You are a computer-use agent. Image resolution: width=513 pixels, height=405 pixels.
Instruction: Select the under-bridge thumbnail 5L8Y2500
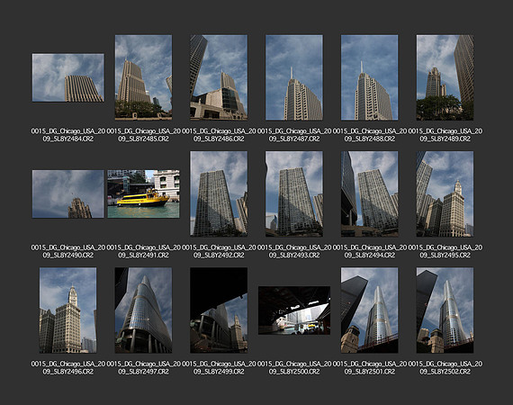294,310
